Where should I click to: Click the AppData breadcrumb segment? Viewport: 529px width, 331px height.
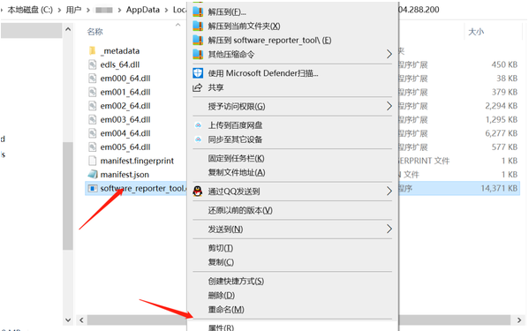pos(143,10)
